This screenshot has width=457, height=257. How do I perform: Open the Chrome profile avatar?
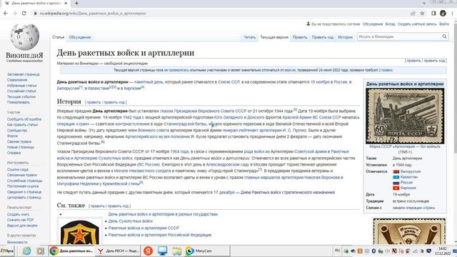[x=443, y=13]
